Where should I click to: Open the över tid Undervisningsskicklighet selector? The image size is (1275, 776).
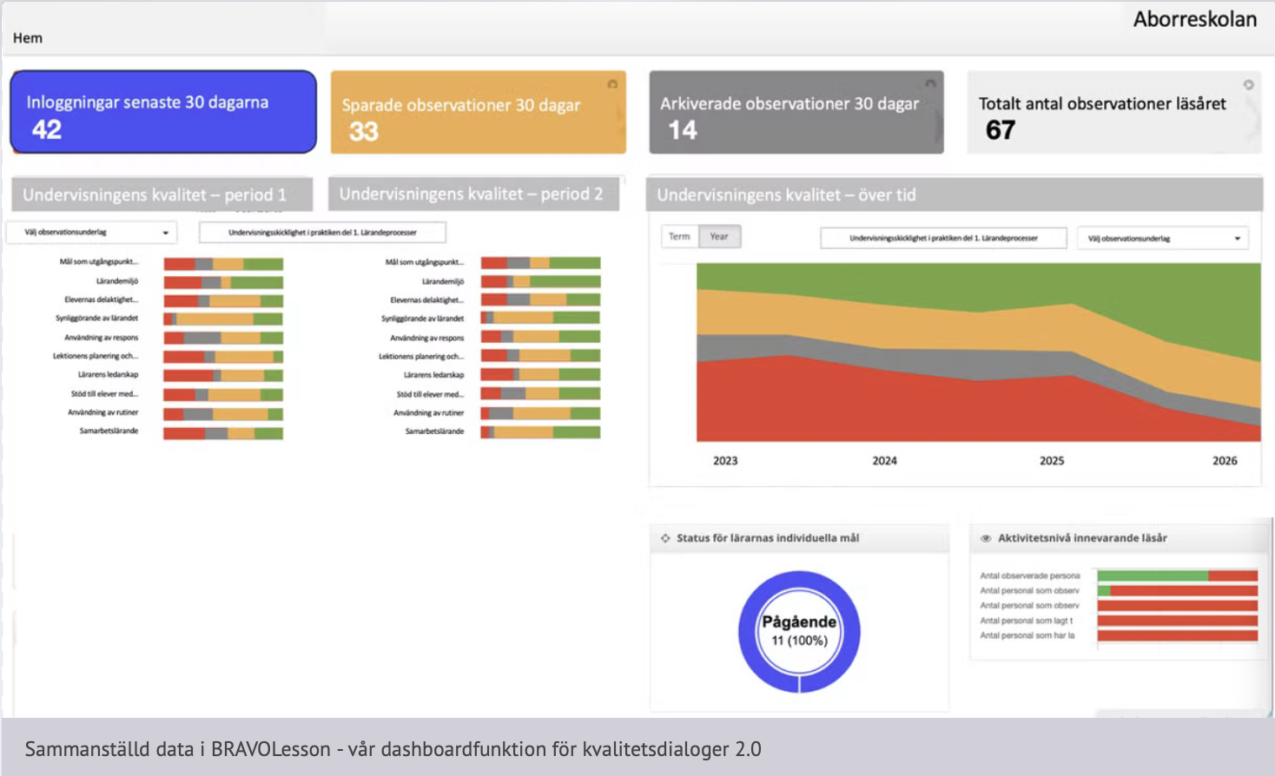(943, 239)
